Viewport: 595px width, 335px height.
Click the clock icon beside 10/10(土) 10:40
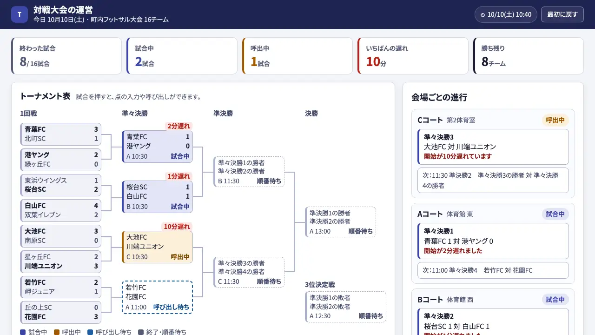483,15
